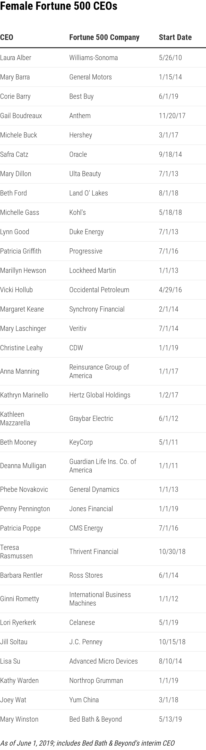Image resolution: width=206 pixels, height=750 pixels.
Task: Click the Lockheed Martin company cell
Action: pos(92,271)
